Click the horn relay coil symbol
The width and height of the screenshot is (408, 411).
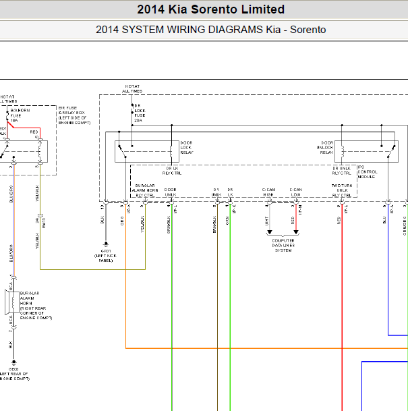[40, 151]
